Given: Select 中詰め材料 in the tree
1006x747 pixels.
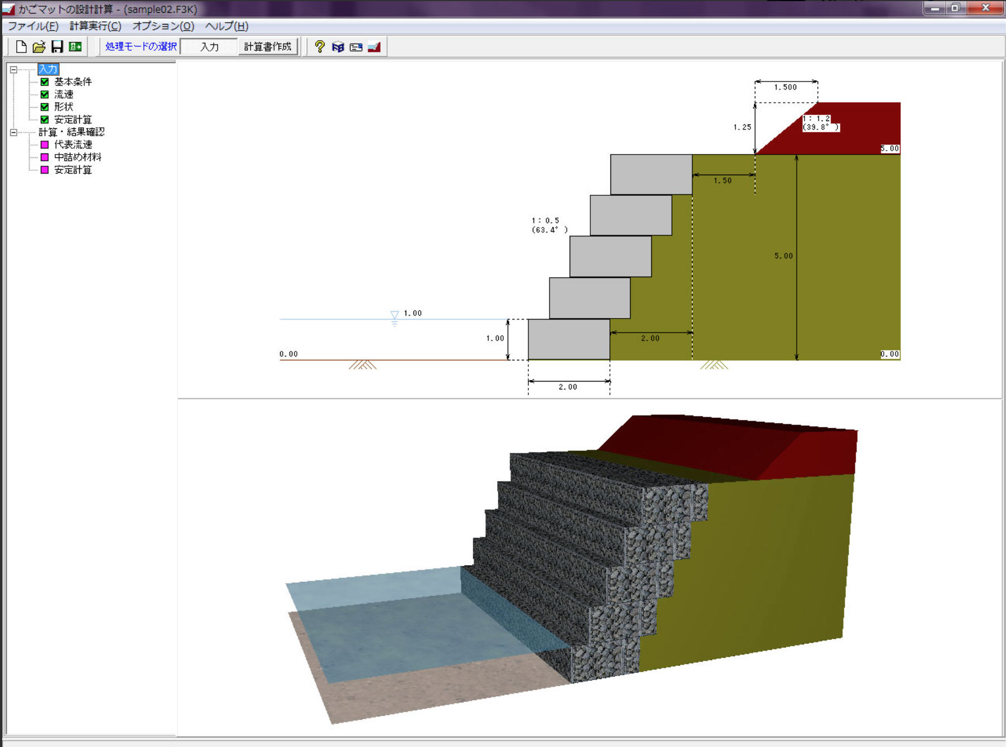Looking at the screenshot, I should (x=78, y=157).
